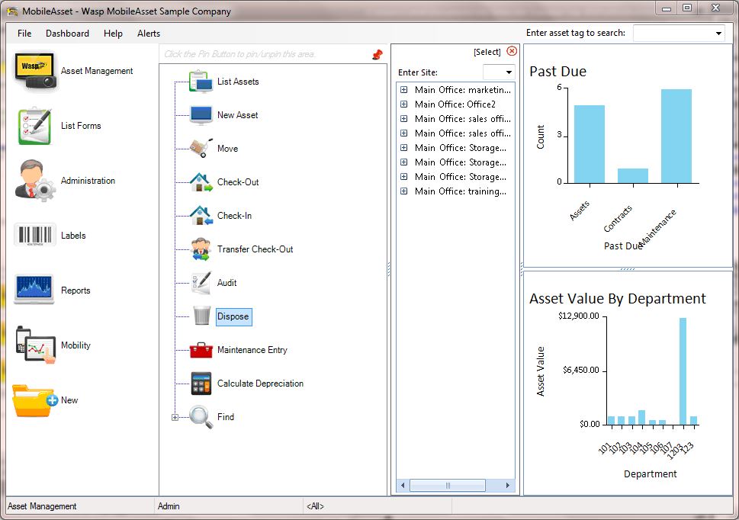Start the Check-Out action icon
Screen dimensions: 739x520
[x=201, y=182]
